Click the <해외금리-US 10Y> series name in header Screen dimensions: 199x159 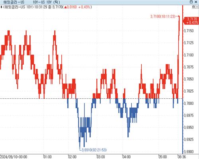click(x=18, y=7)
